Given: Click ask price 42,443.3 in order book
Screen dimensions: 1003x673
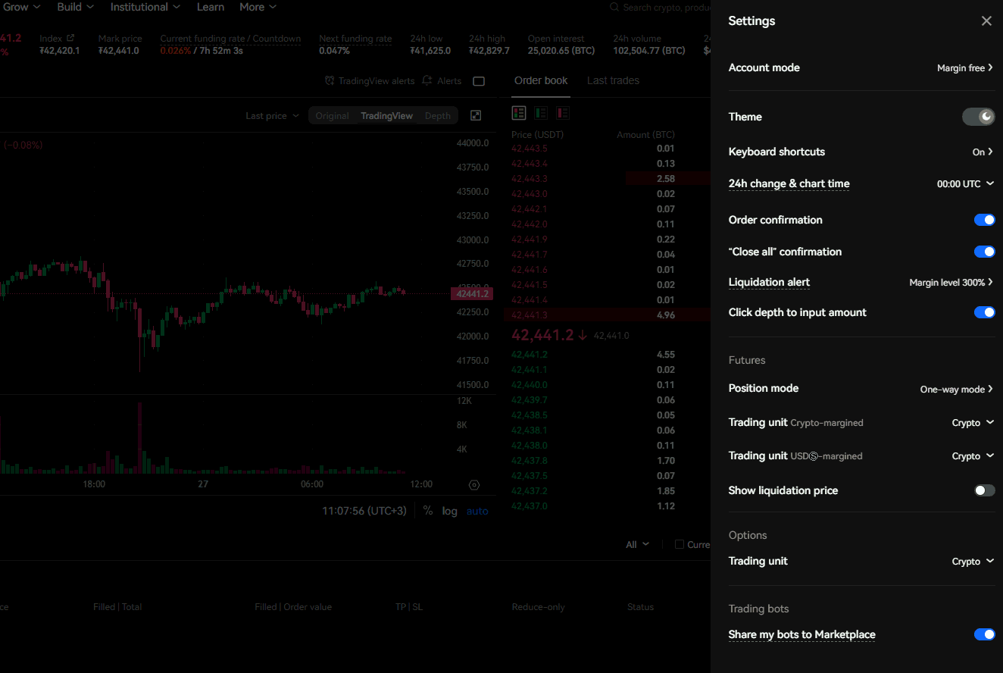Looking at the screenshot, I should [528, 179].
